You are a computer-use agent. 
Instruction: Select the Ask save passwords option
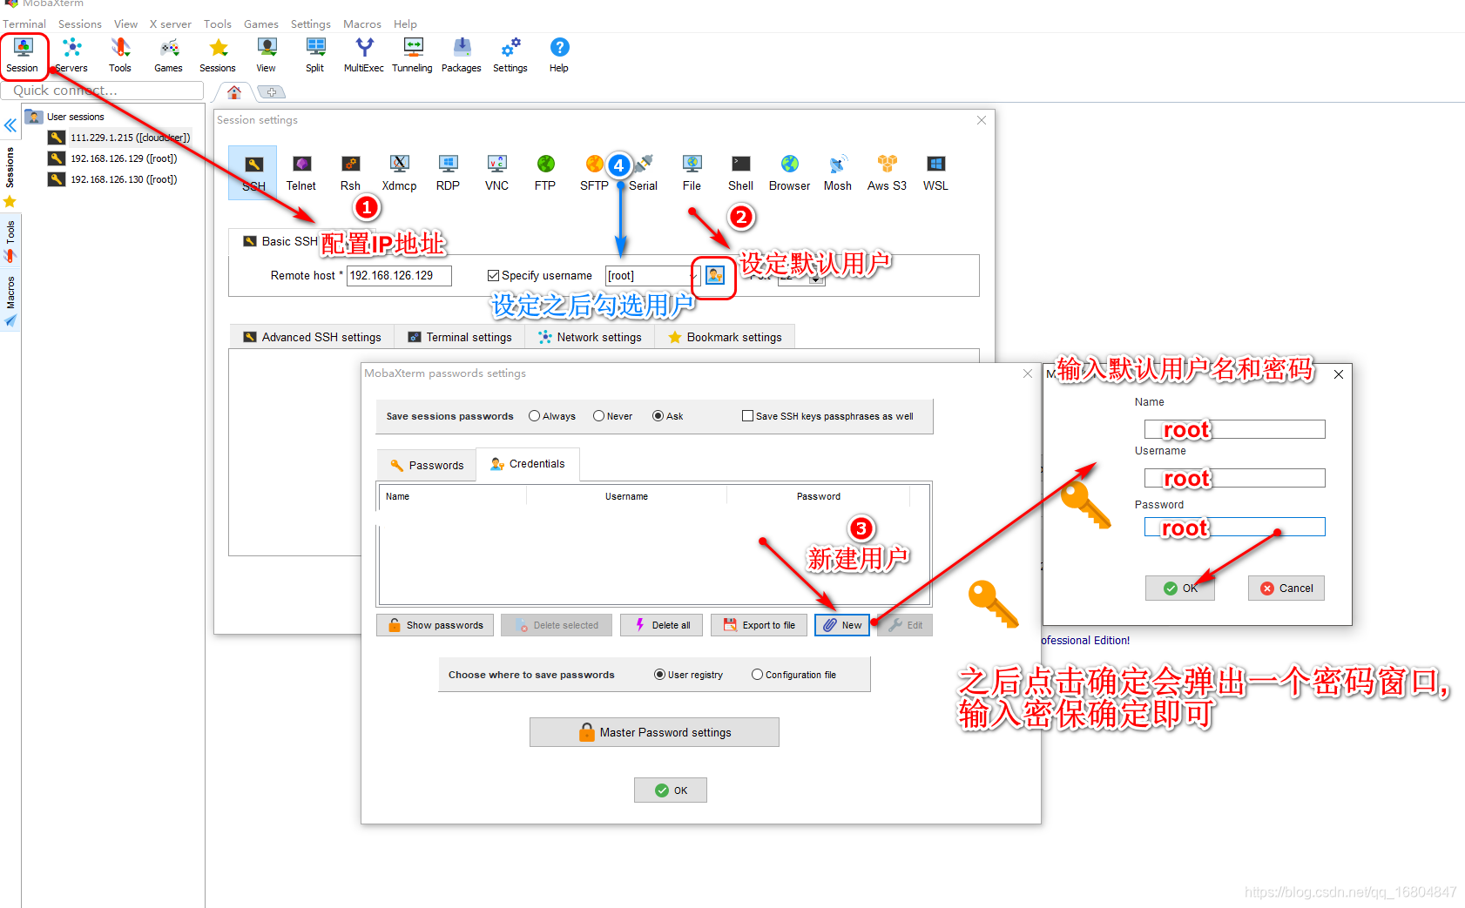coord(658,416)
